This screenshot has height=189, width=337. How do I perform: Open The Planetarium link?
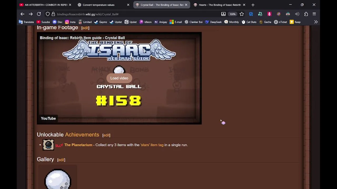[78, 145]
